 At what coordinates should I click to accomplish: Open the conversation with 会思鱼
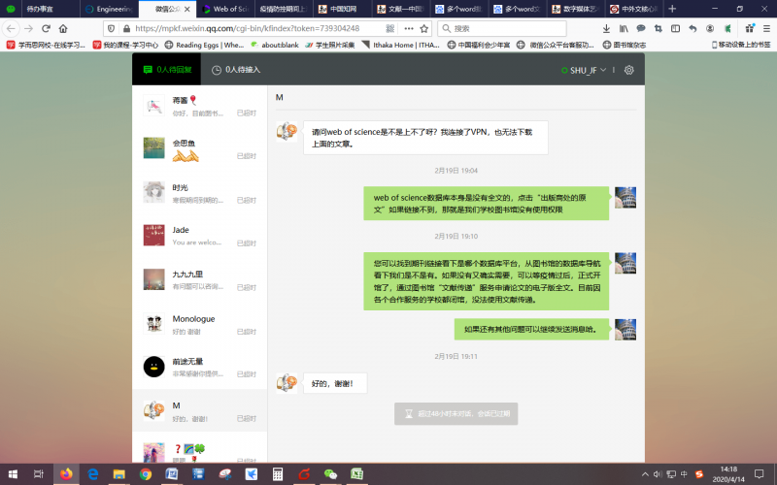coord(200,149)
